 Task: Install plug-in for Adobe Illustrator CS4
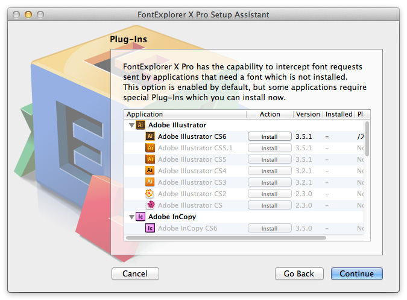270,171
